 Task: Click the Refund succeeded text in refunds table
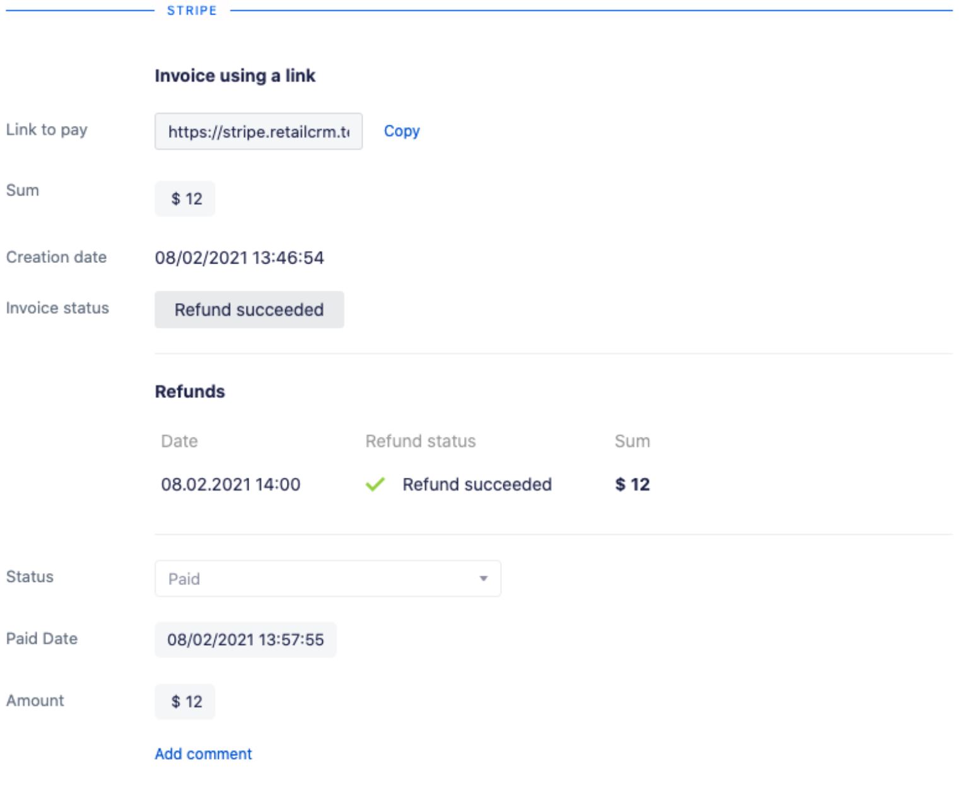pyautogui.click(x=477, y=484)
